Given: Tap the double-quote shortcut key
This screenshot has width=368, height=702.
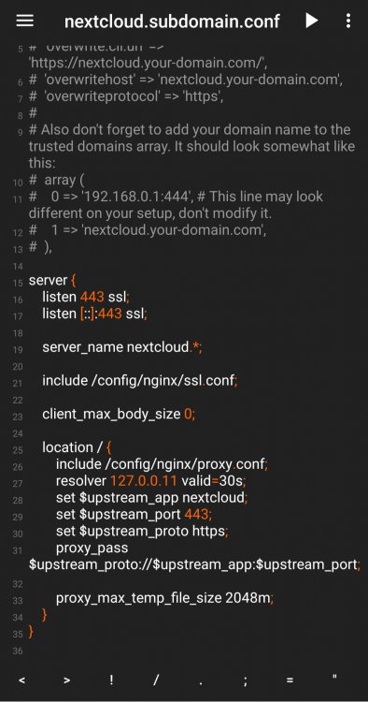Looking at the screenshot, I should point(334,678).
